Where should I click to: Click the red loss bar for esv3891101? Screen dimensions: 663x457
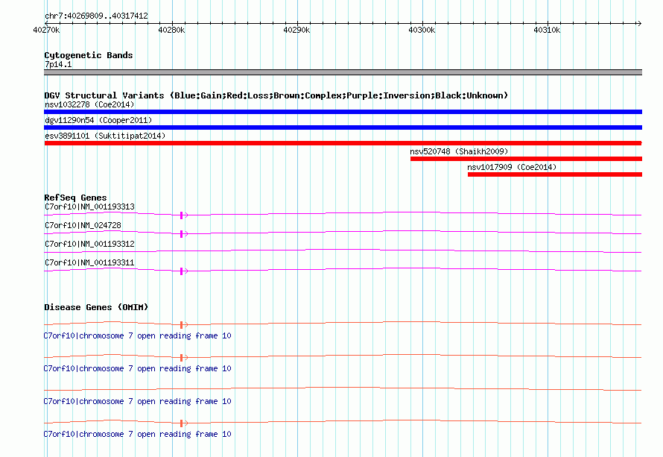[x=343, y=143]
